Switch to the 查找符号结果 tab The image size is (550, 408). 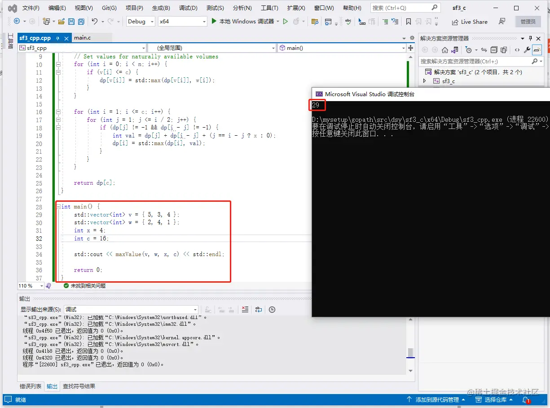(x=79, y=386)
